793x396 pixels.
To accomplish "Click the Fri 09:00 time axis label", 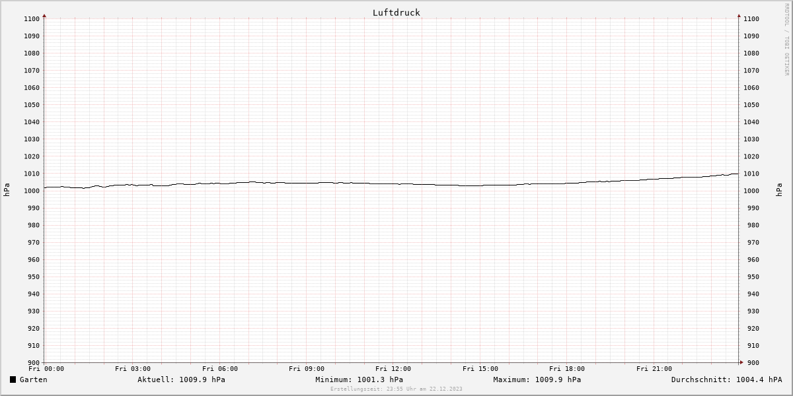I will click(307, 369).
